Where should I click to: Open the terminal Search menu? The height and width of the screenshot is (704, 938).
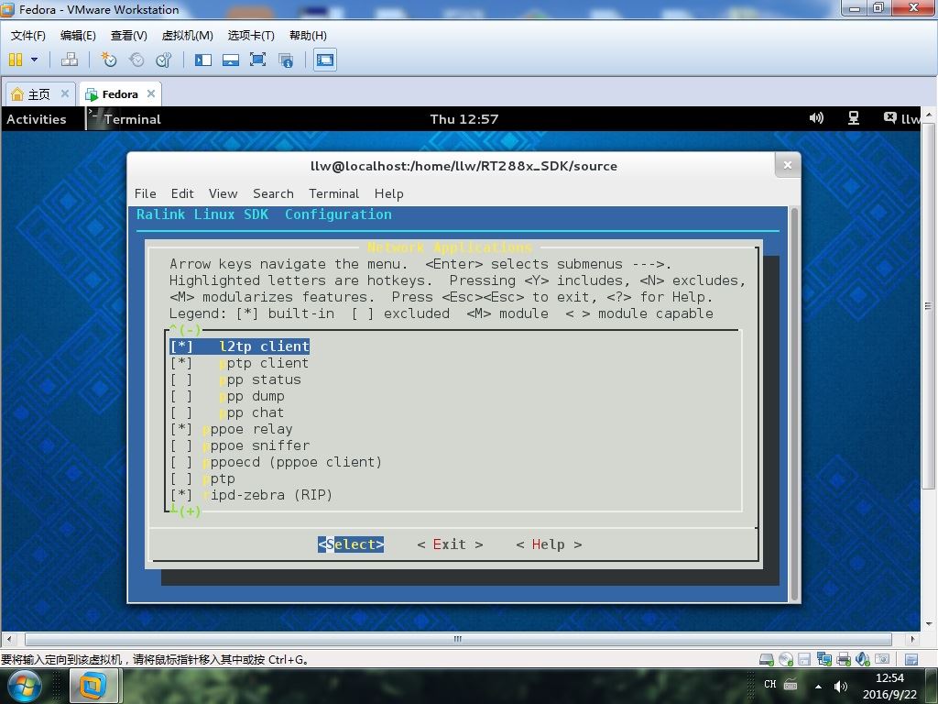pyautogui.click(x=273, y=193)
